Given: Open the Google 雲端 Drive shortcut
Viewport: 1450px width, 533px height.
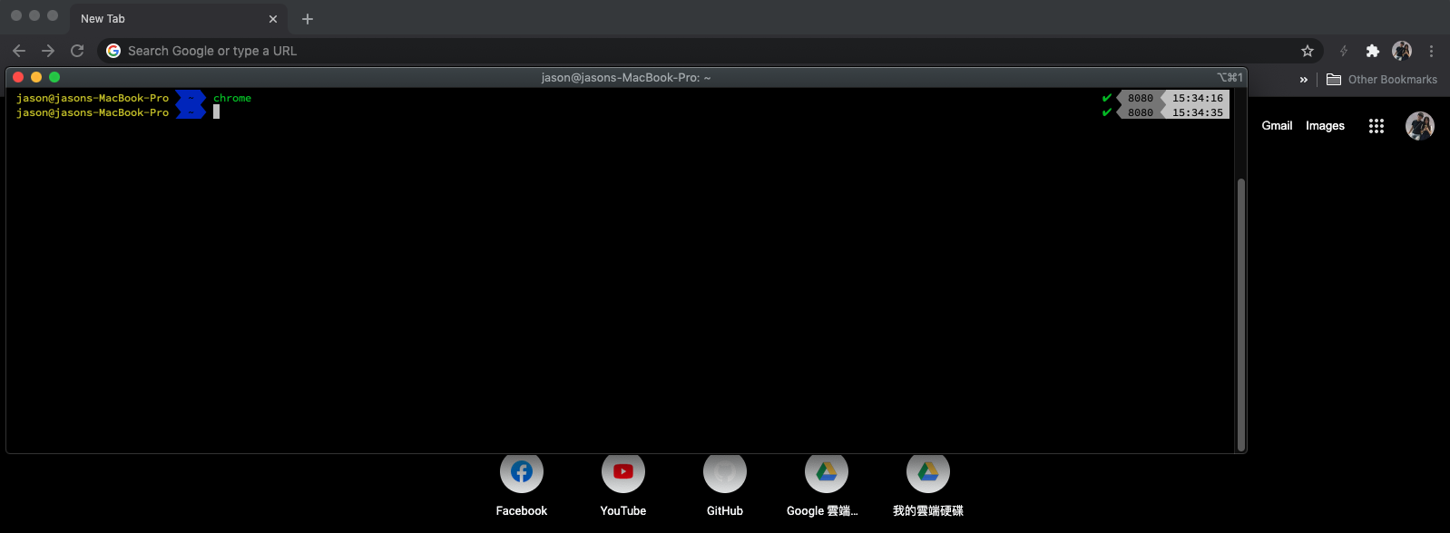Looking at the screenshot, I should click(827, 473).
